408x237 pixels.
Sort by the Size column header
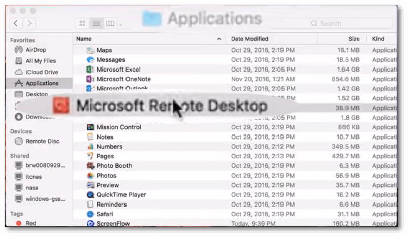tap(342, 39)
